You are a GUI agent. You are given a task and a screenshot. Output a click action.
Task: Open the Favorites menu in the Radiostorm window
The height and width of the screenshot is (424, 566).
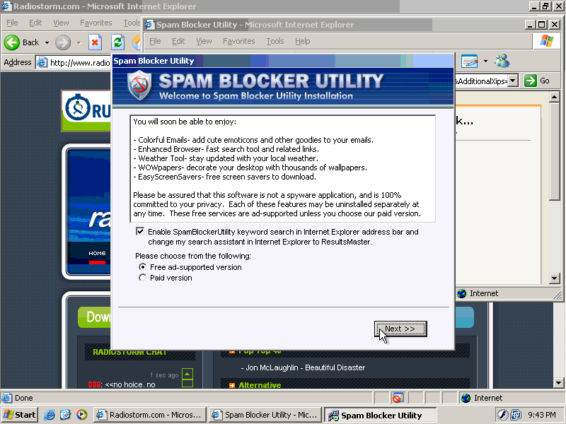click(x=96, y=23)
